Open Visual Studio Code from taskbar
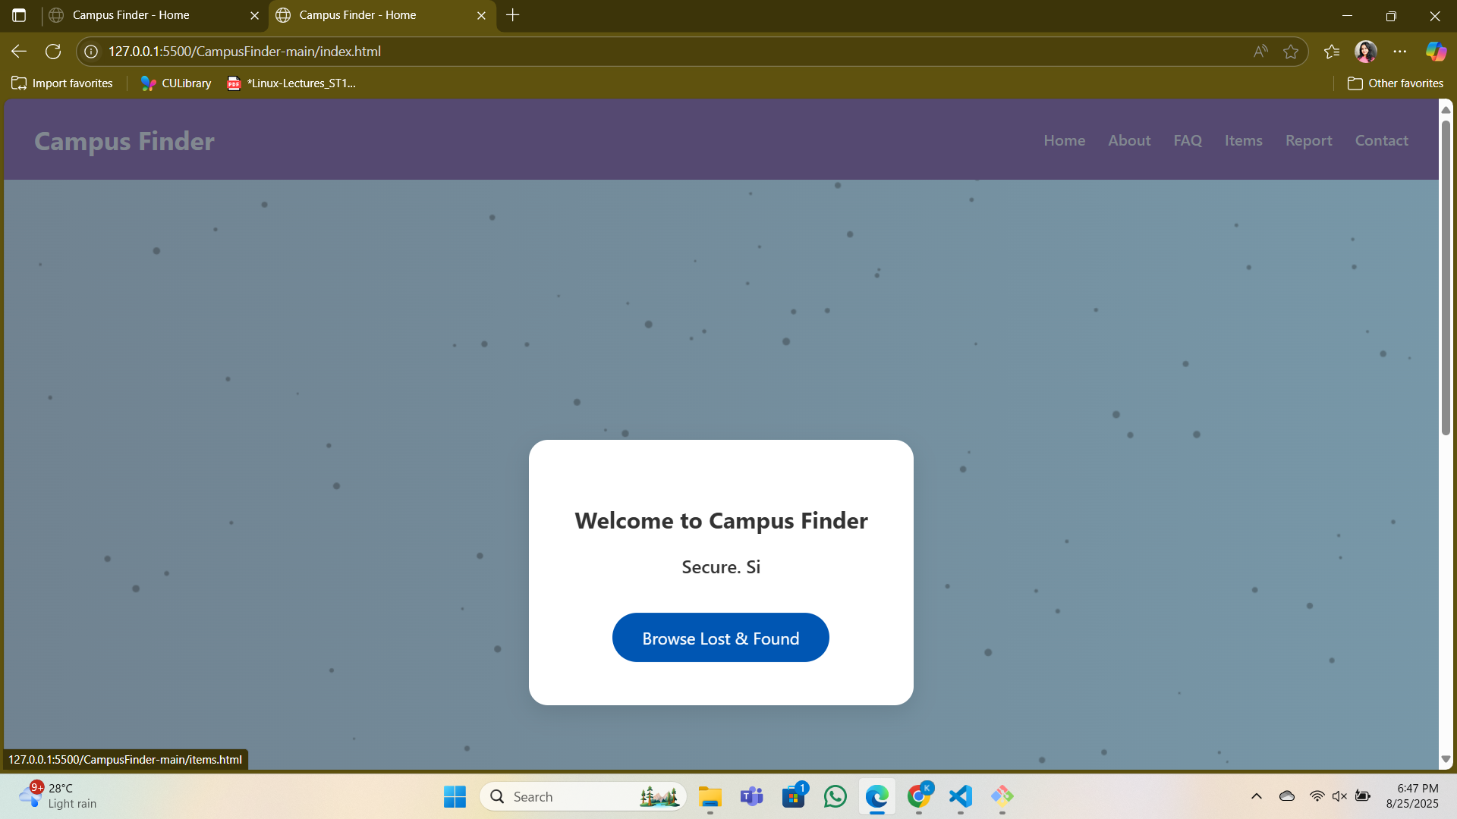 [961, 796]
